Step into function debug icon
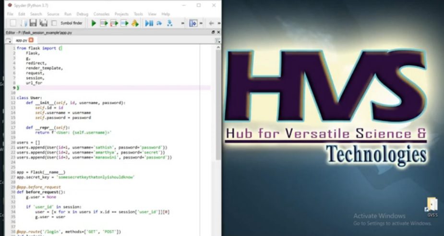 tap(169, 23)
